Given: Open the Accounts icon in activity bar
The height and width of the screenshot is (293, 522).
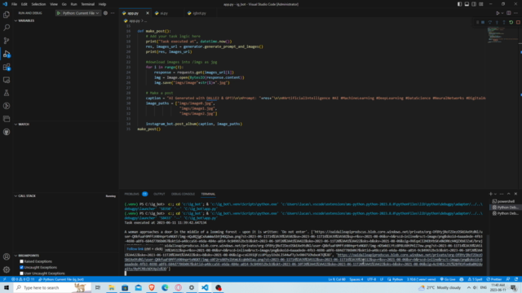Looking at the screenshot, I should pyautogui.click(x=7, y=256).
